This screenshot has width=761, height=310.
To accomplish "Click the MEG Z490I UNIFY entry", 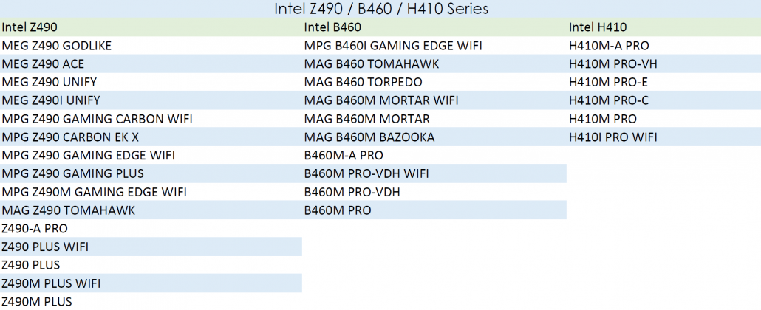I will coord(51,100).
